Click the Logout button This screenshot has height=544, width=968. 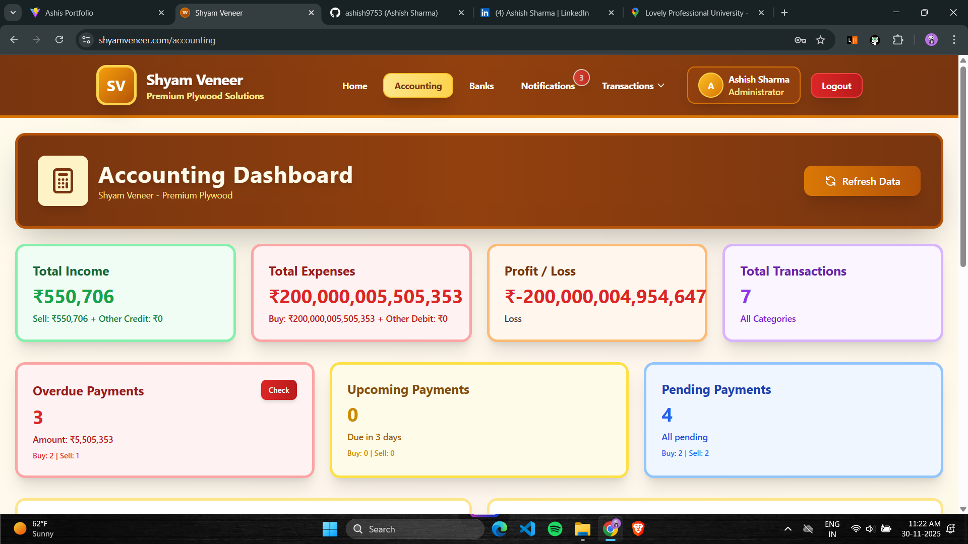point(836,86)
